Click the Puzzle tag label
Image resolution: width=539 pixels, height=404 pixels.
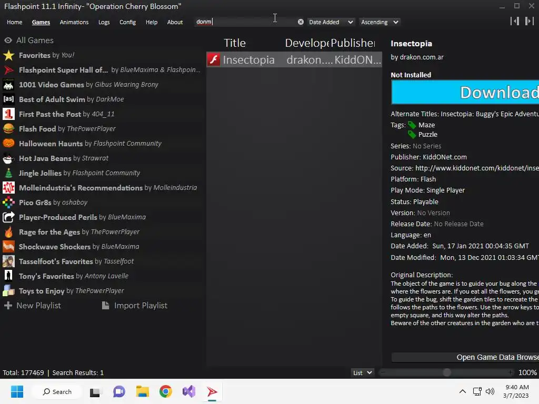427,134
